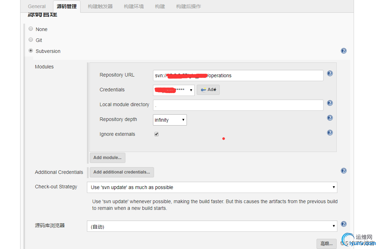
Task: Select the Git radio button
Action: [x=31, y=40]
